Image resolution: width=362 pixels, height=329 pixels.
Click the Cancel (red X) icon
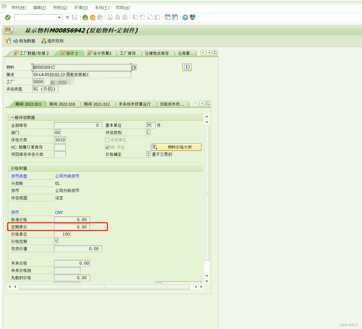coord(100,17)
